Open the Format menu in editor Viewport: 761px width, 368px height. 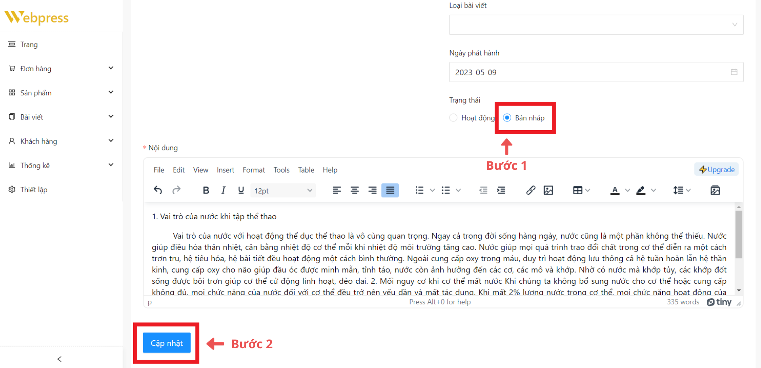click(x=254, y=170)
